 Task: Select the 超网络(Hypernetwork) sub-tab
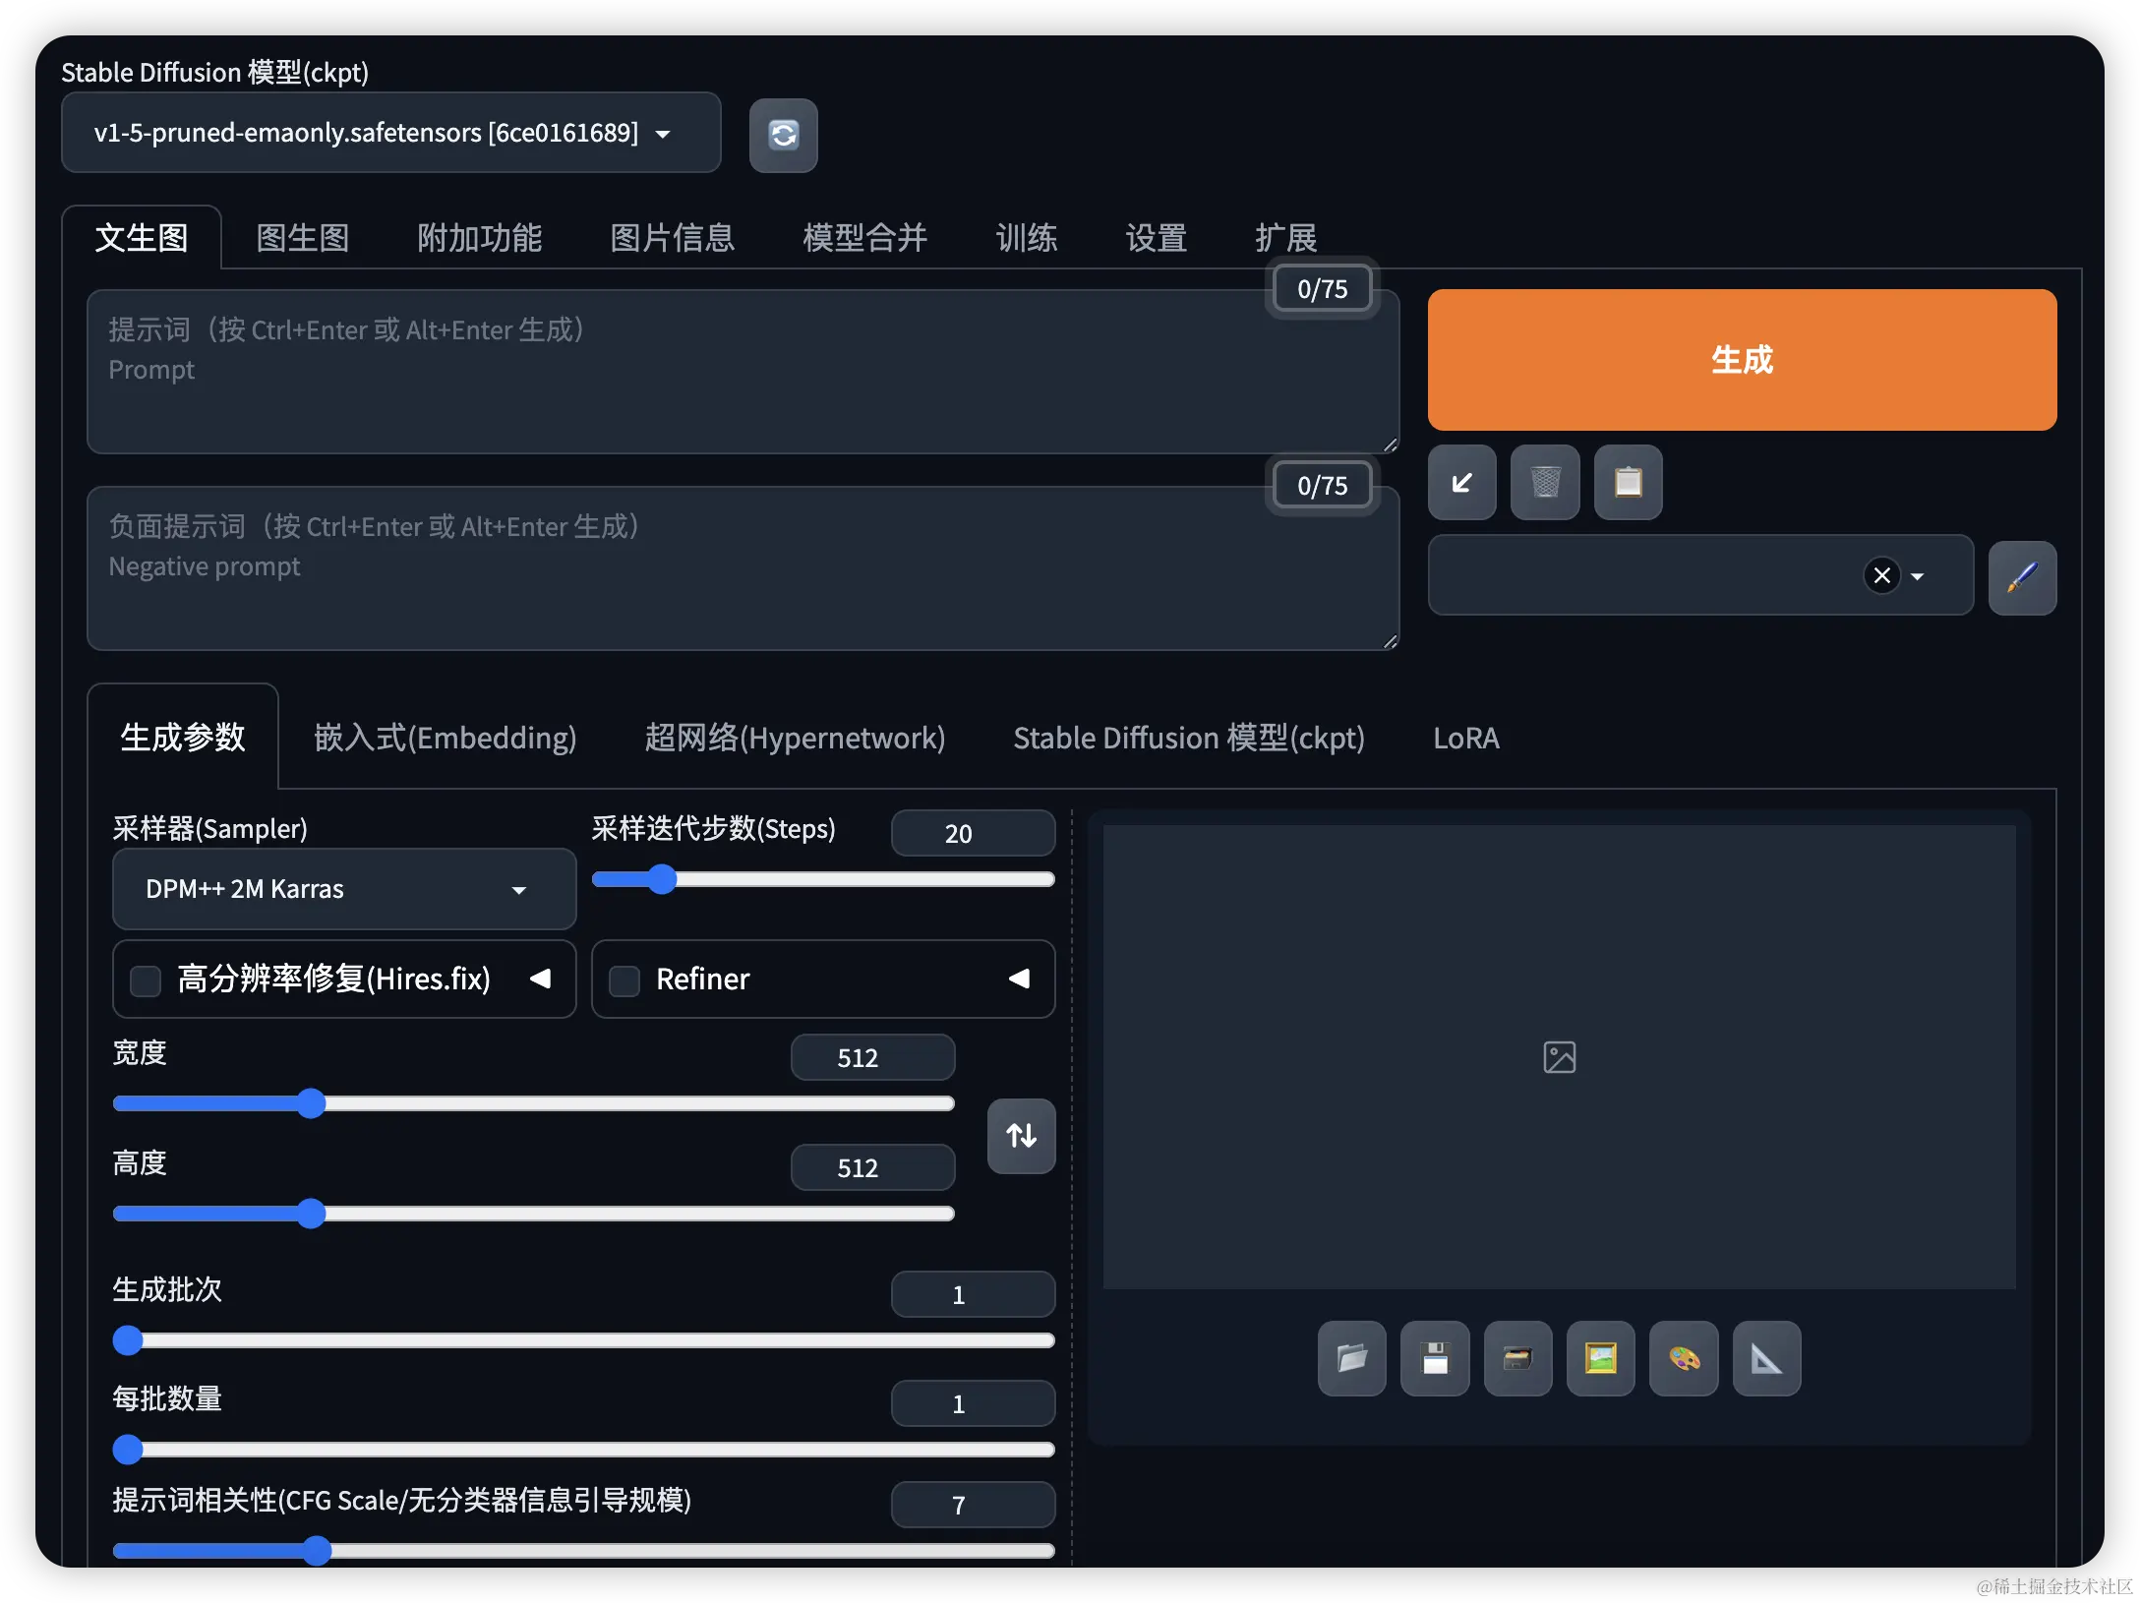click(x=795, y=737)
